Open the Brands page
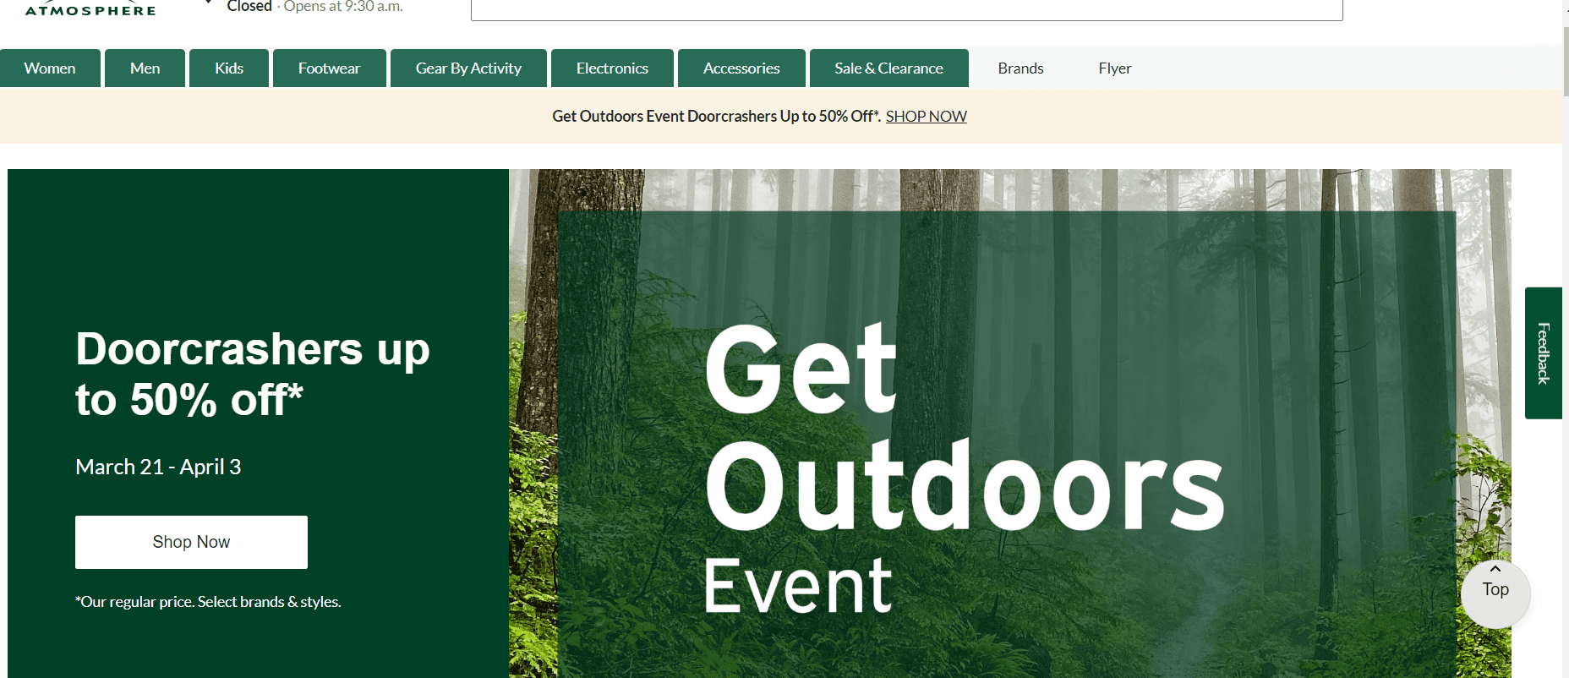The image size is (1569, 678). click(1020, 68)
